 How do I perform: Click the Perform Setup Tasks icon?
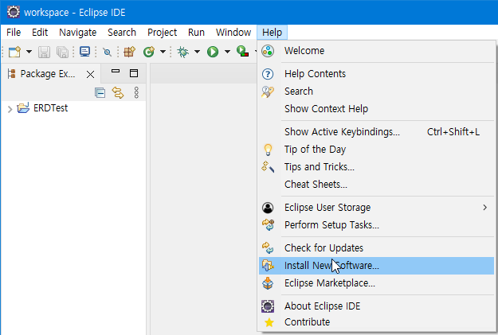pyautogui.click(x=268, y=224)
